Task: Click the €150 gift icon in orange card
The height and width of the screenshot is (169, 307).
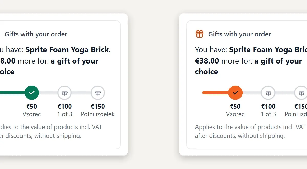Action: (x=301, y=93)
